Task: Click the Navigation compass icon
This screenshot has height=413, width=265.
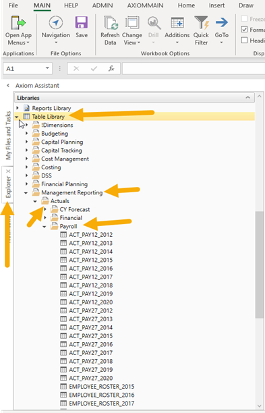Action: pyautogui.click(x=55, y=23)
